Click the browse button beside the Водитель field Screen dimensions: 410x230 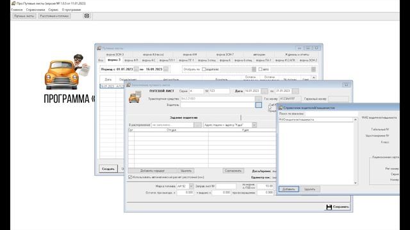258,105
